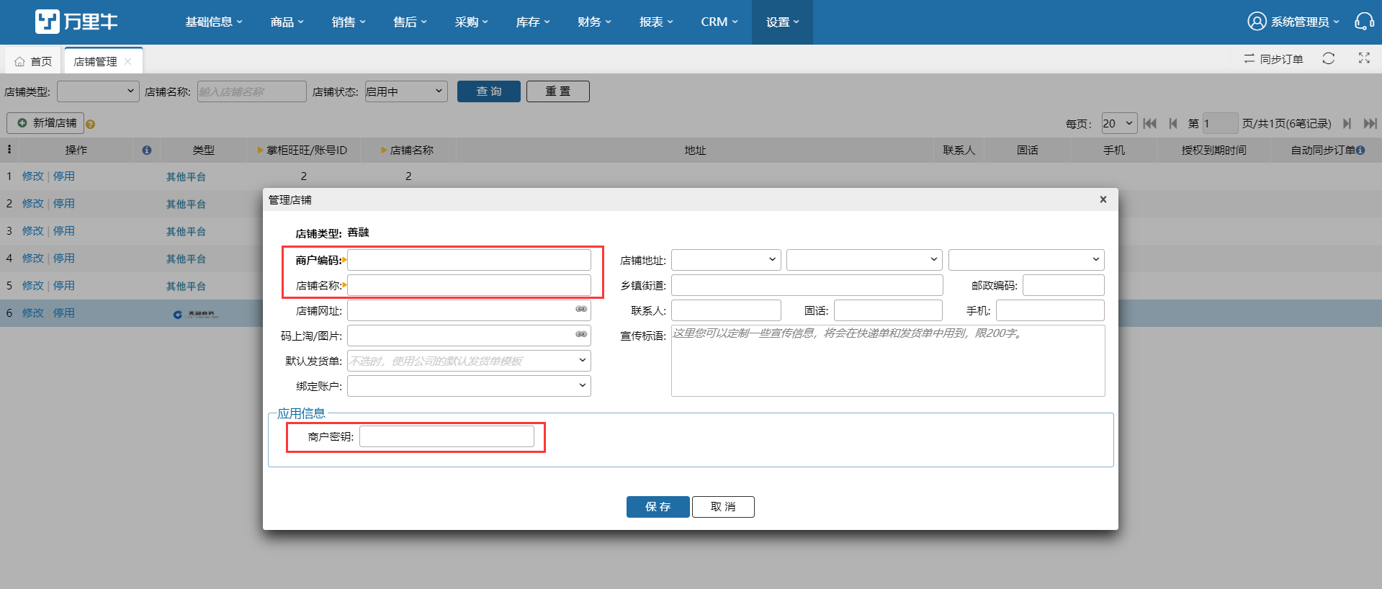Open the 报表 menu

tap(656, 22)
